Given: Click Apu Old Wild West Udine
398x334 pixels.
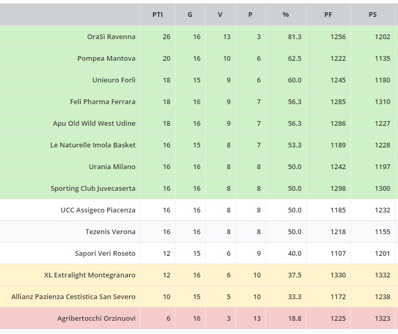Looking at the screenshot, I should [94, 124].
